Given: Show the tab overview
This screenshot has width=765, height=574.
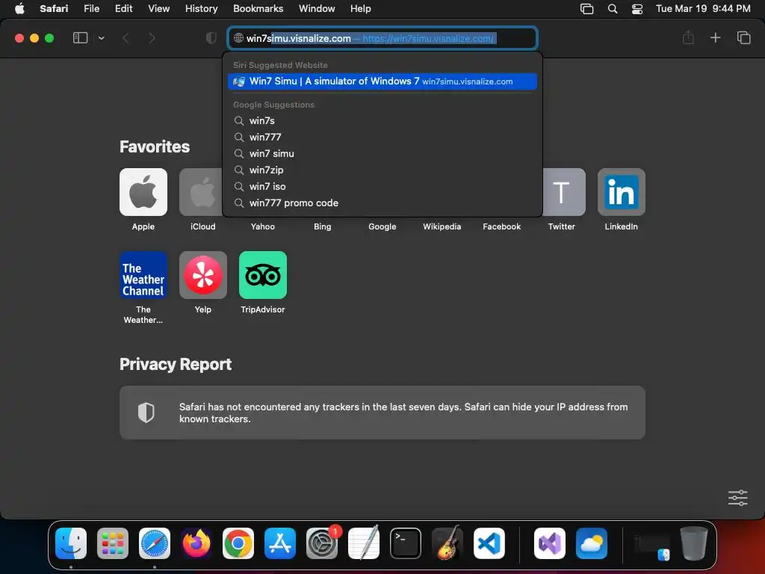Looking at the screenshot, I should tap(743, 37).
